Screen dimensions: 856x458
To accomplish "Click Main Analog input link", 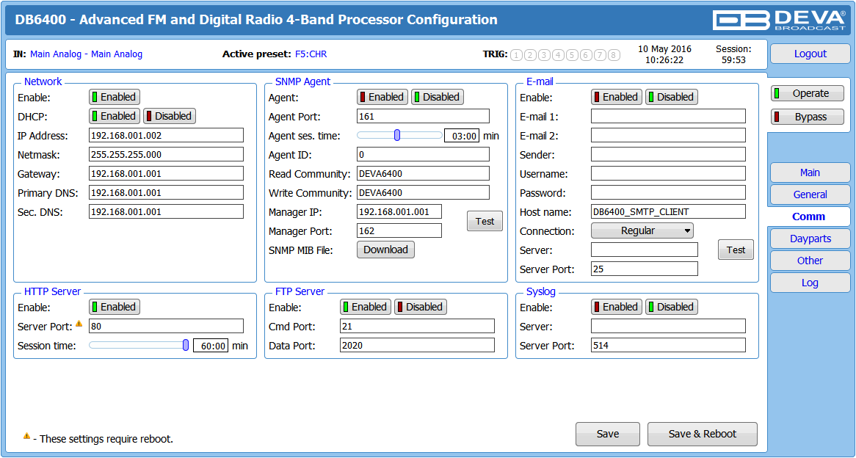I will 86,54.
